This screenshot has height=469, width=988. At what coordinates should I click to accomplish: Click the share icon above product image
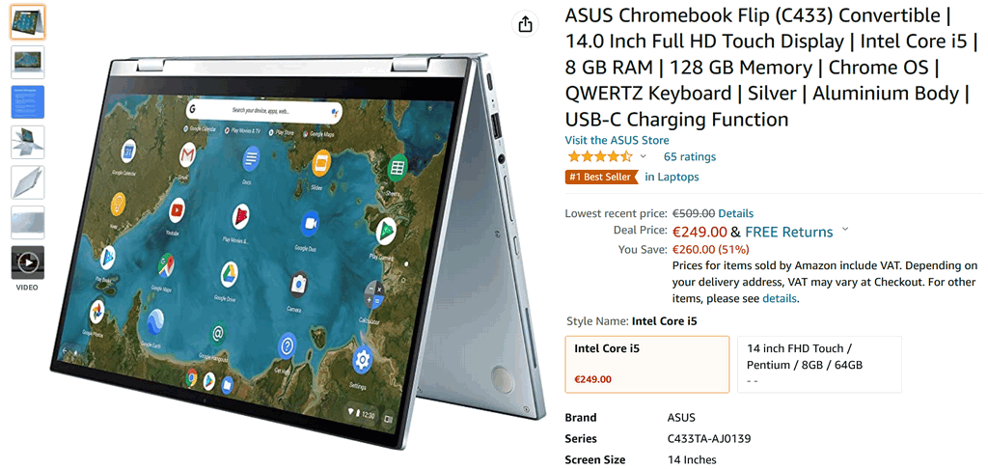click(x=525, y=24)
